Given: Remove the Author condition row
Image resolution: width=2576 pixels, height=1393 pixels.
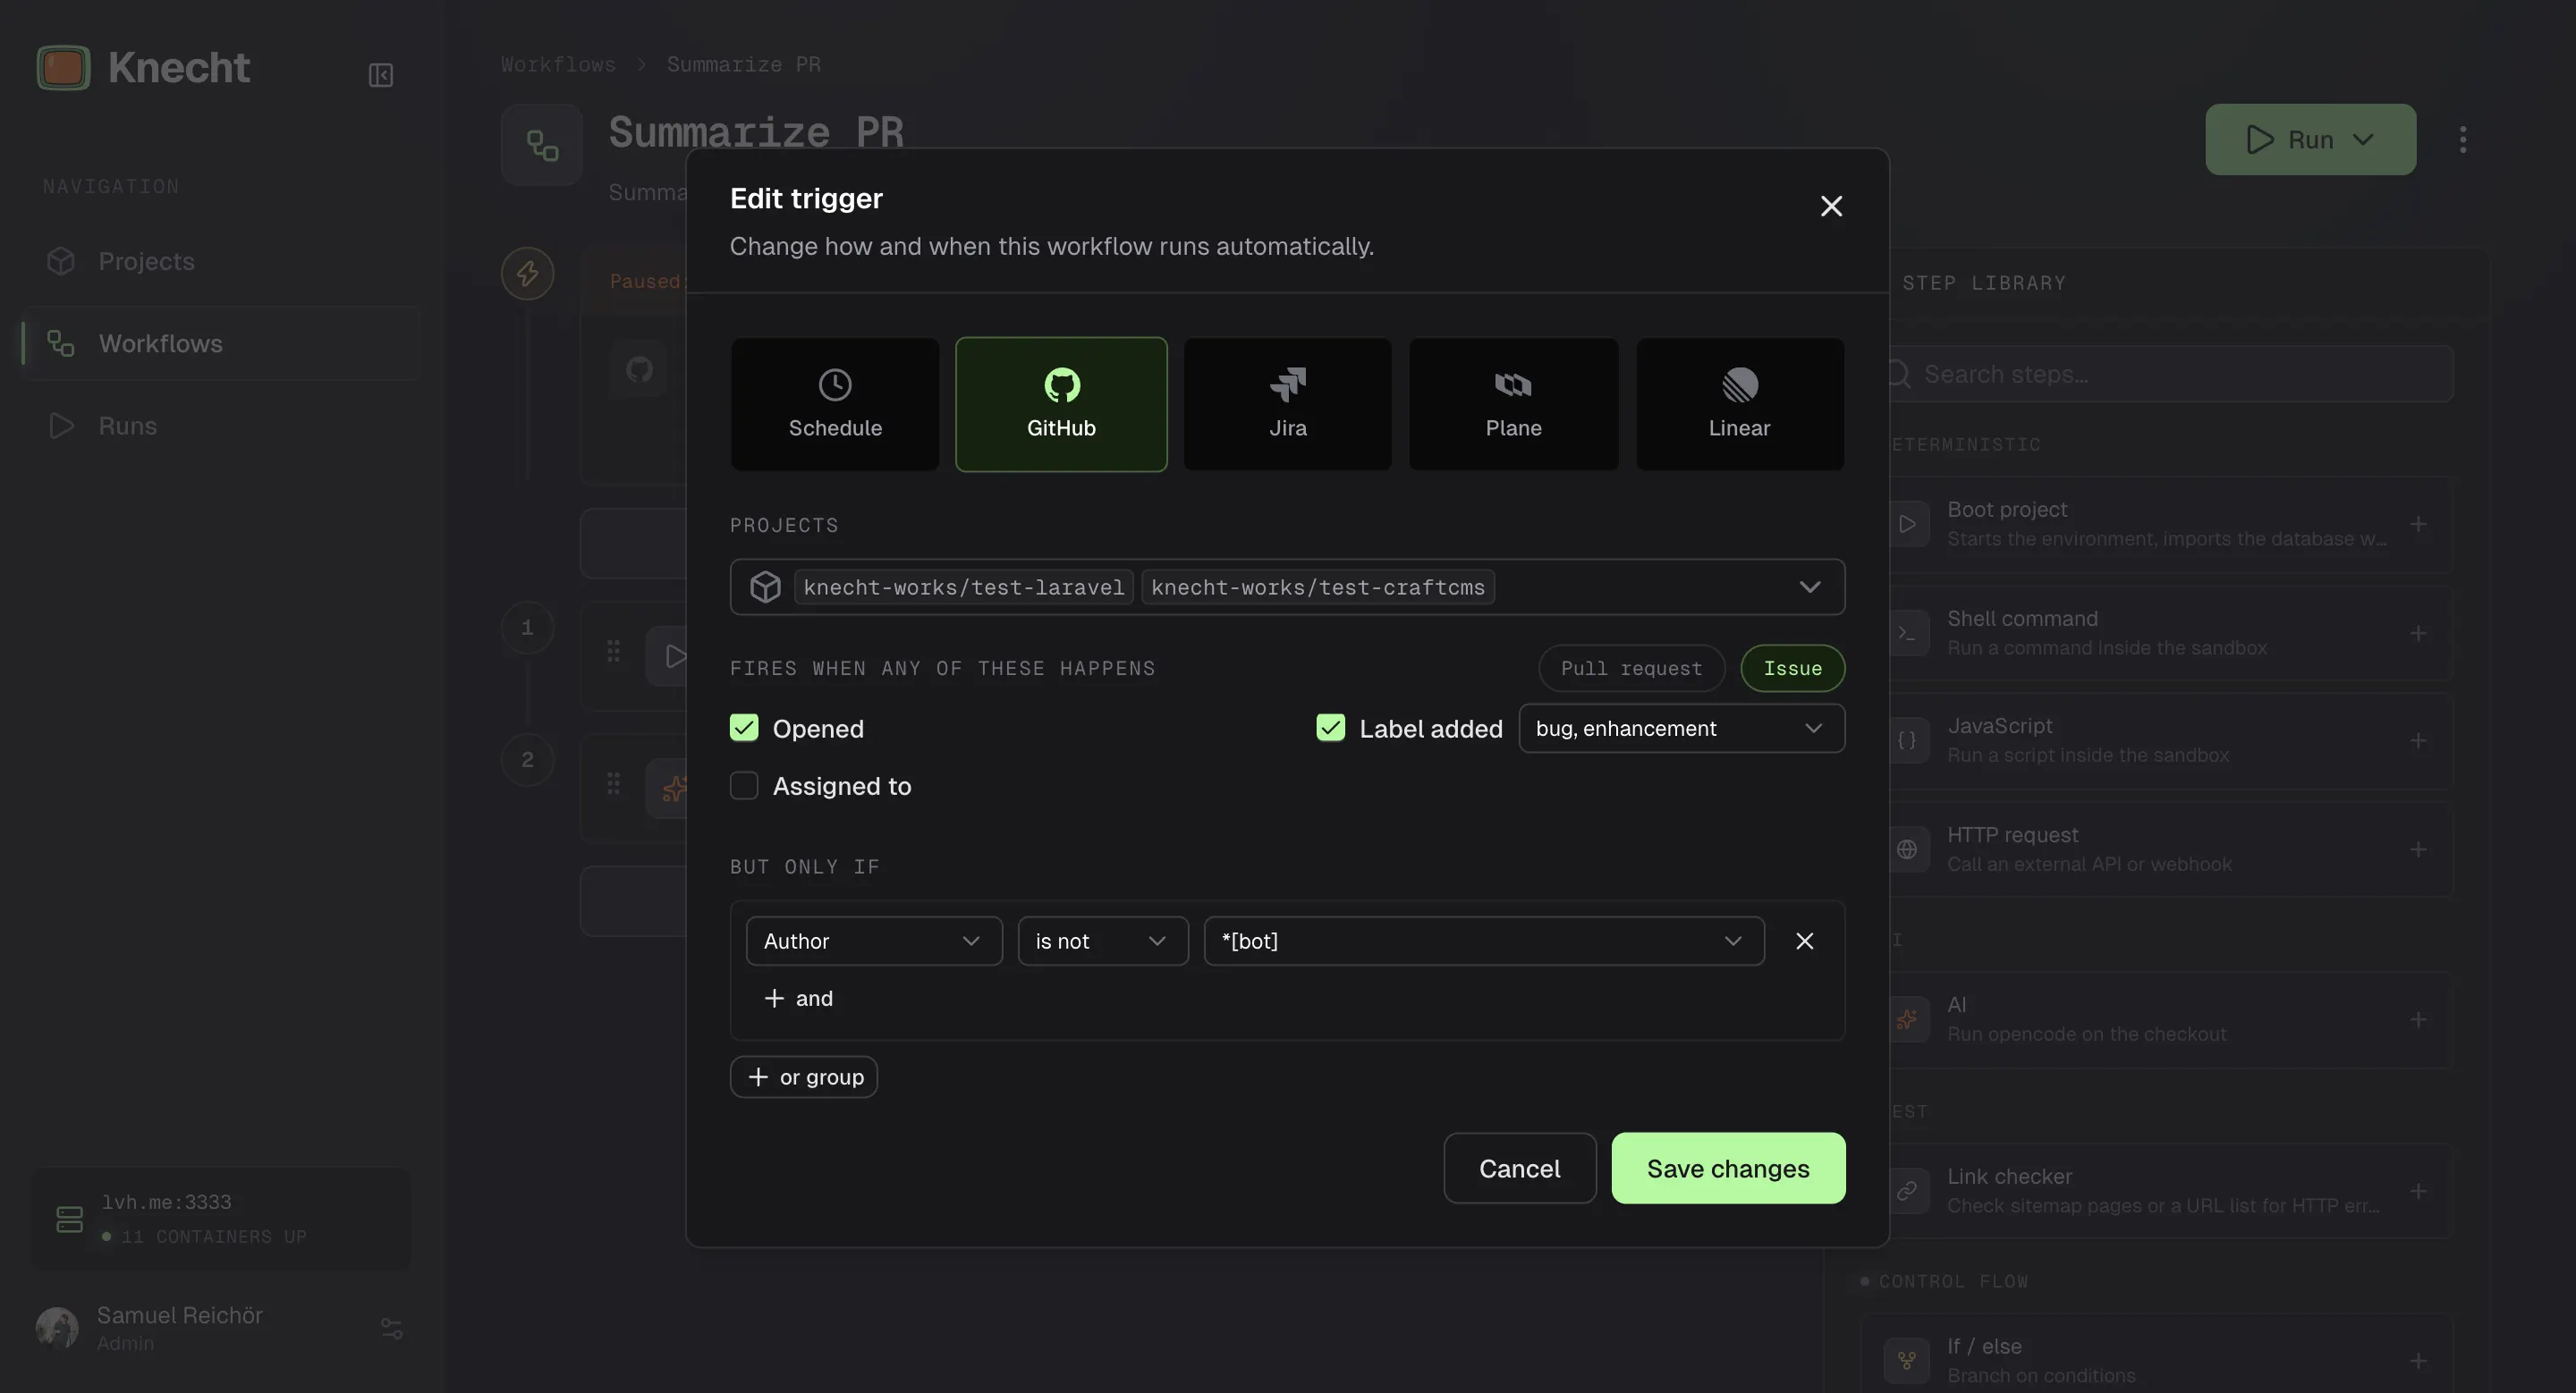Looking at the screenshot, I should [1804, 941].
